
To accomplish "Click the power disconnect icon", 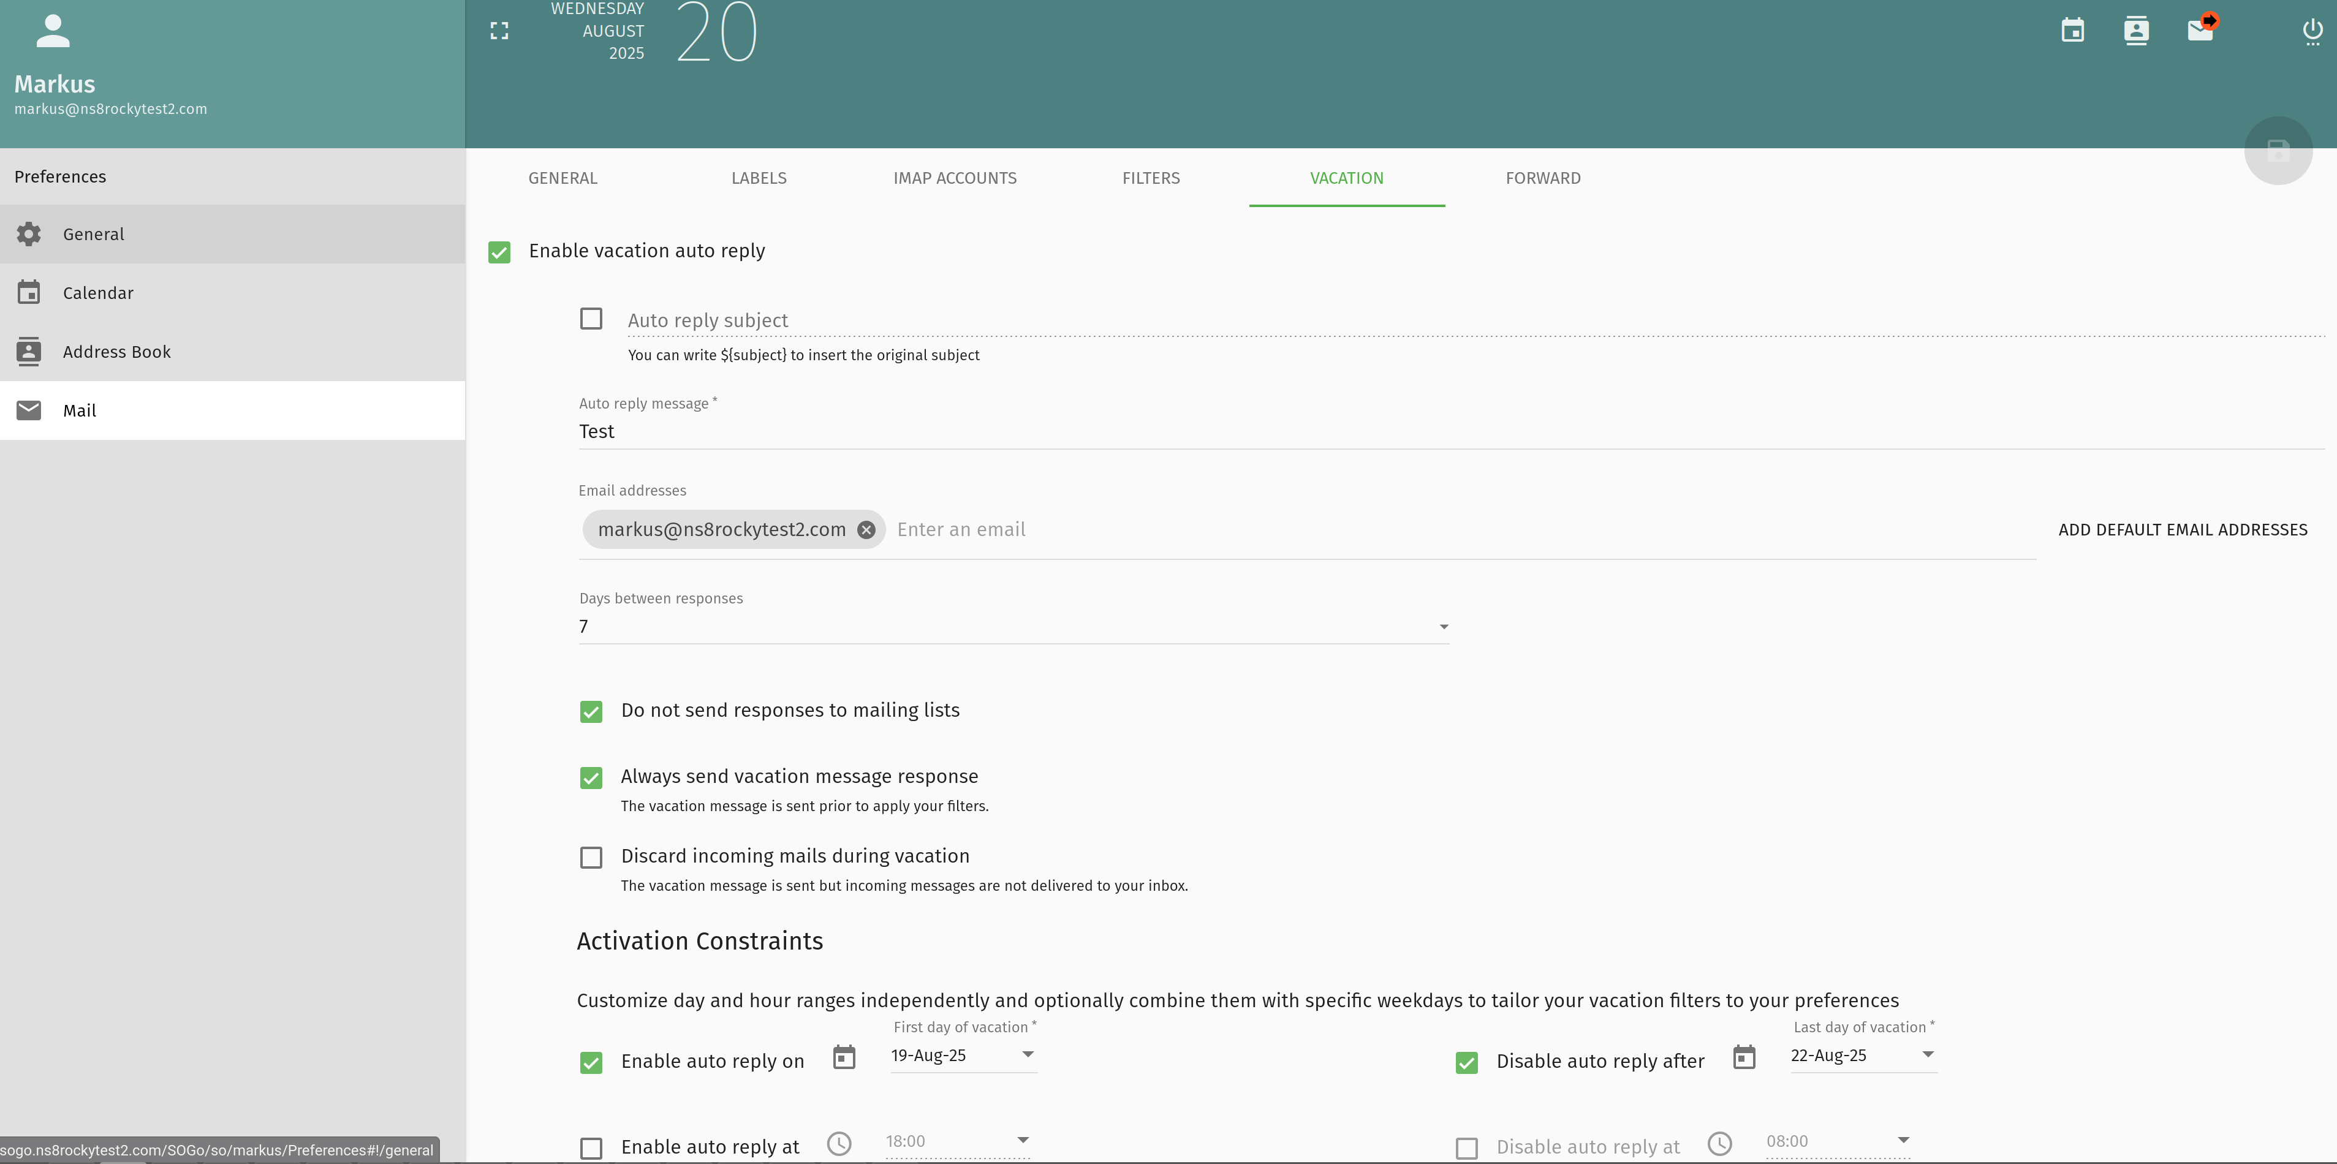I will 2312,31.
